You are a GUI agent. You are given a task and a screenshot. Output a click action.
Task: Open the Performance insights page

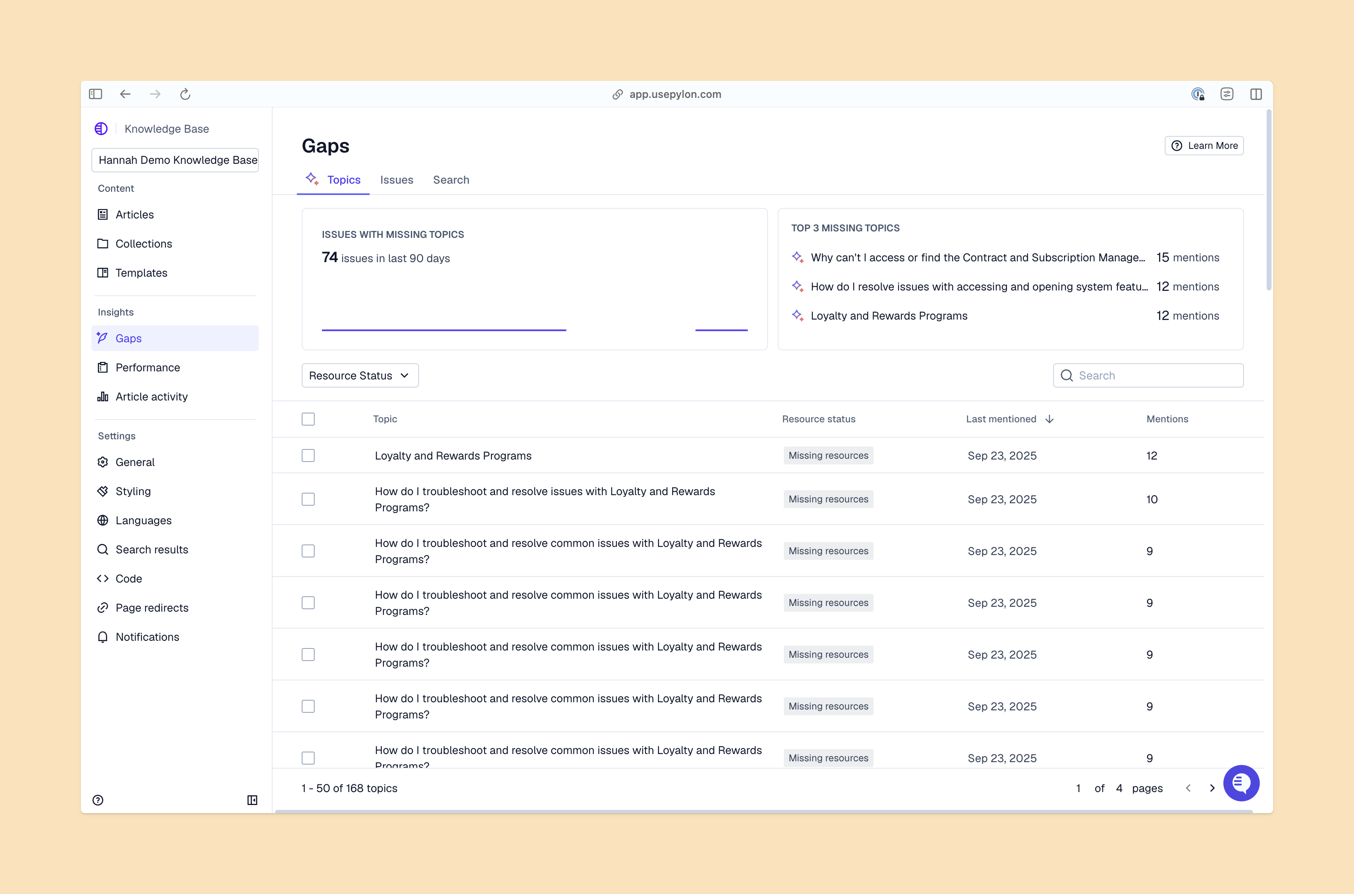pyautogui.click(x=147, y=367)
